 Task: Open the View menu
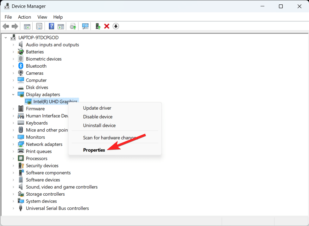[x=42, y=17]
